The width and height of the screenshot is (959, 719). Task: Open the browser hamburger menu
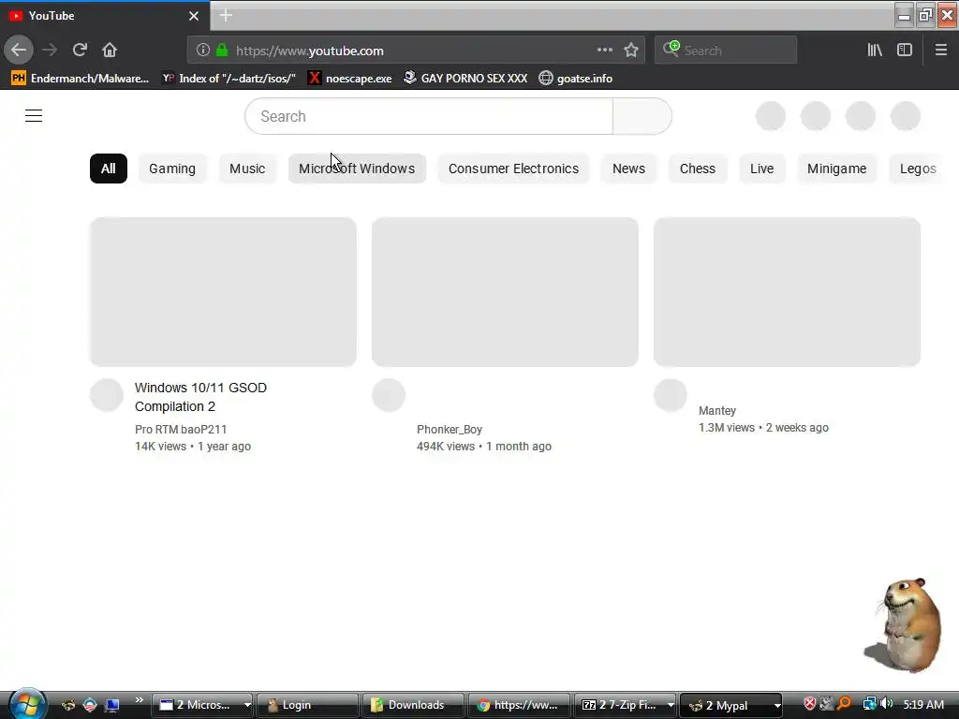coord(940,51)
